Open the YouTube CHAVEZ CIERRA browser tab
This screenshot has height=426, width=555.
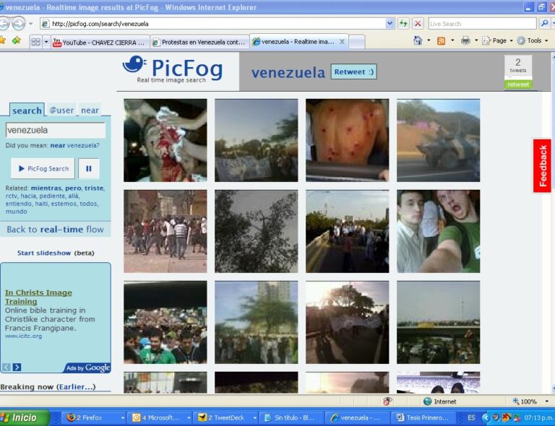100,42
